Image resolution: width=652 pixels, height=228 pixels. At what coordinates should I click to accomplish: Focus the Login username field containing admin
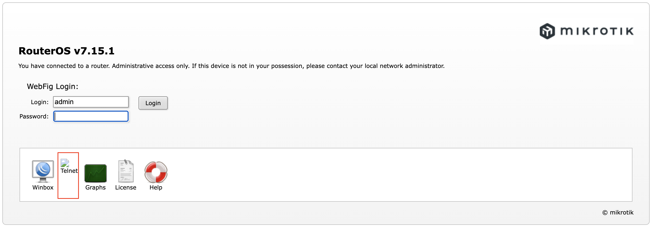pyautogui.click(x=91, y=102)
